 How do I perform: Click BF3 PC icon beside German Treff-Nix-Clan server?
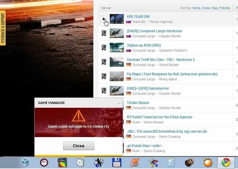tap(104, 62)
